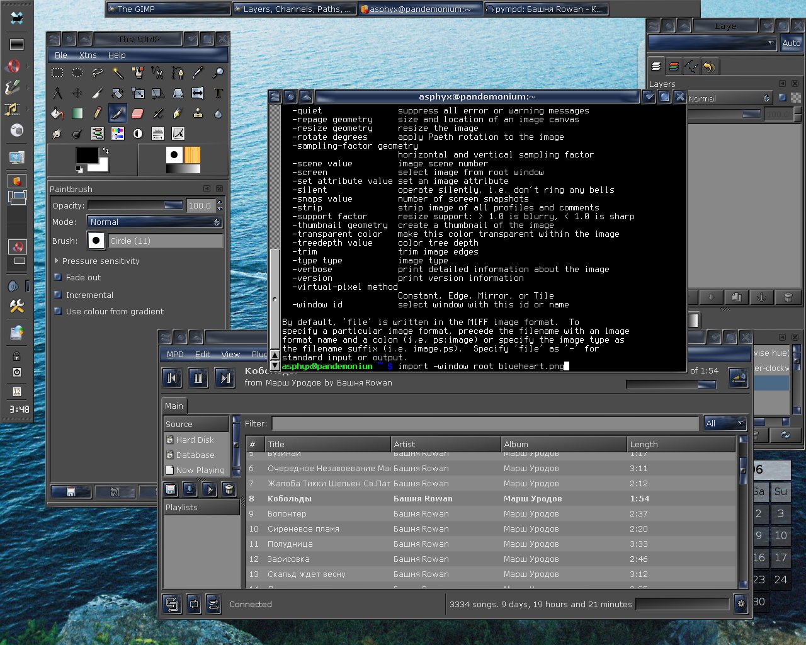
Task: Select the Text tool
Action: click(219, 93)
